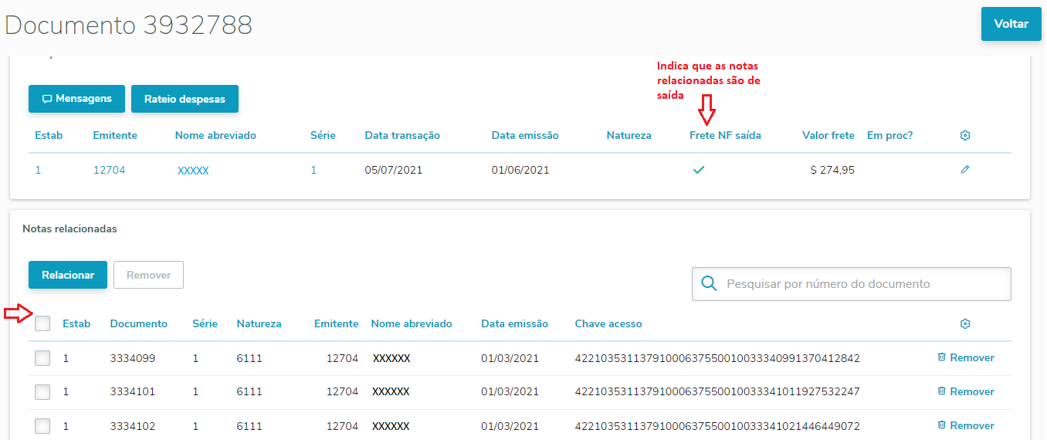Open Mensagens
The image size is (1047, 440).
pos(76,99)
